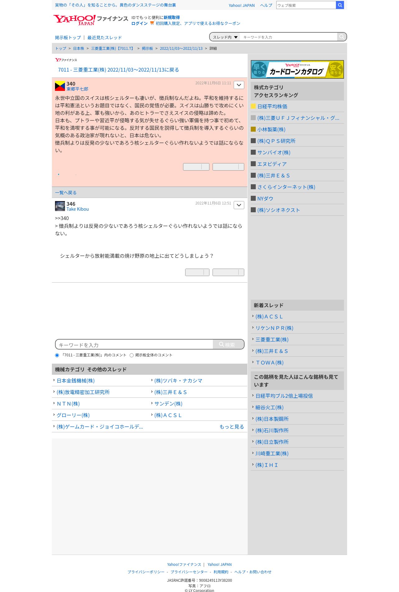
Task: Open avatar of user Take Kibou
Action: [60, 206]
